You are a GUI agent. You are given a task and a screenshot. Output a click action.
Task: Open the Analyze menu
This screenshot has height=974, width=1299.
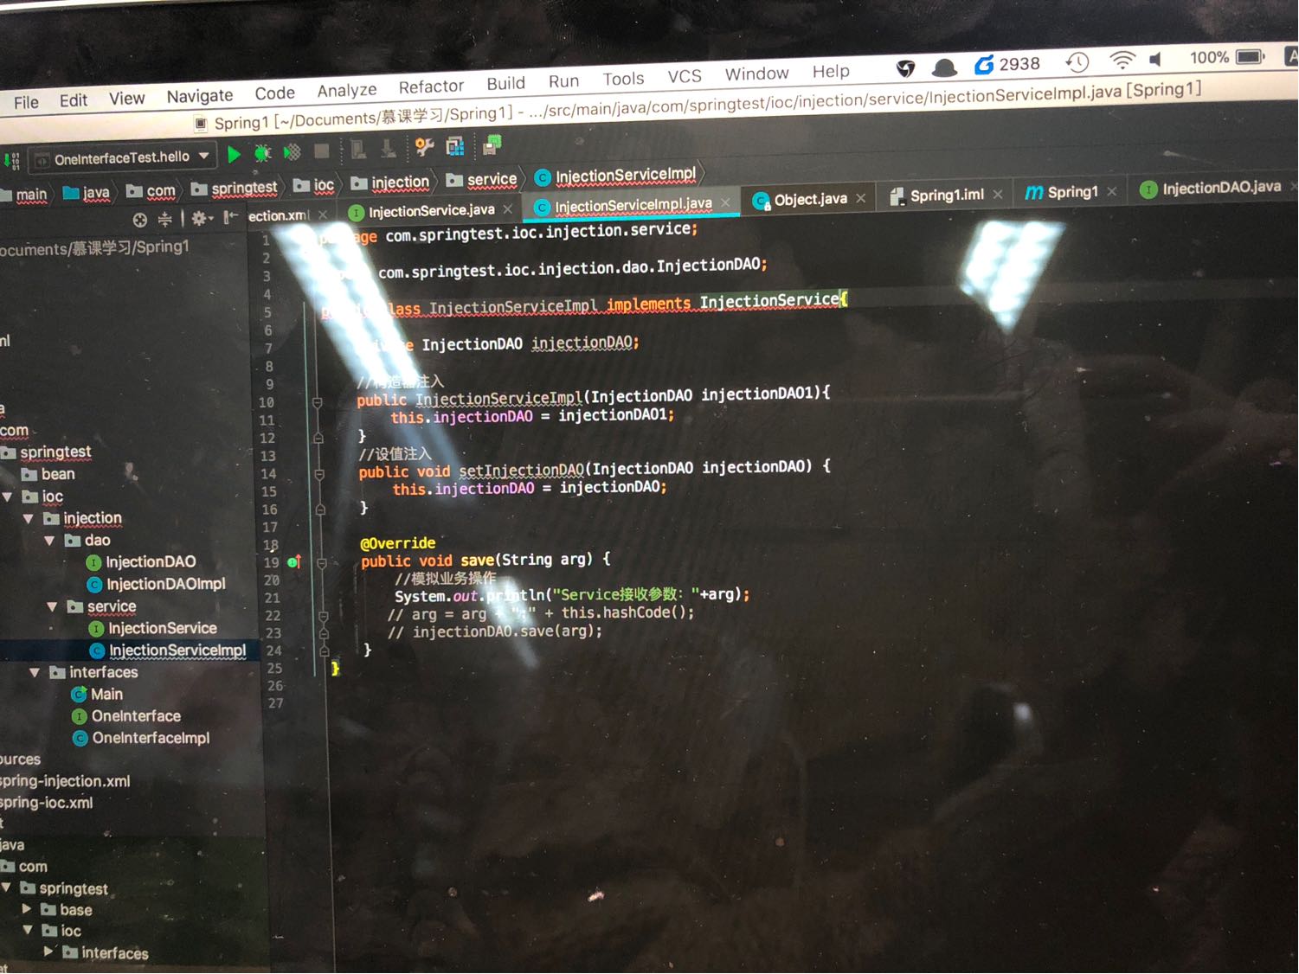(347, 90)
